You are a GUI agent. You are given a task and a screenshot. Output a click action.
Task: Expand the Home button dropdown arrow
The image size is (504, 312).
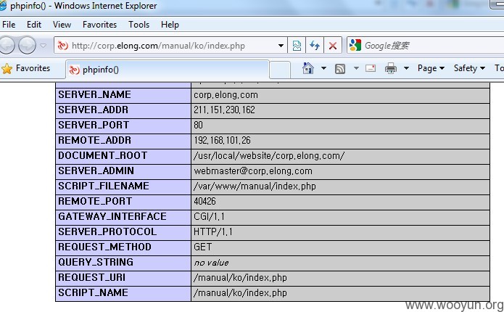point(323,68)
